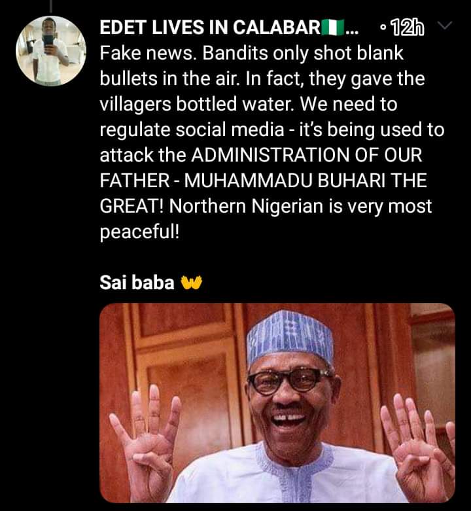The width and height of the screenshot is (471, 511).
Task: Click the raised hands emoji after Sai baba
Action: pyautogui.click(x=191, y=283)
